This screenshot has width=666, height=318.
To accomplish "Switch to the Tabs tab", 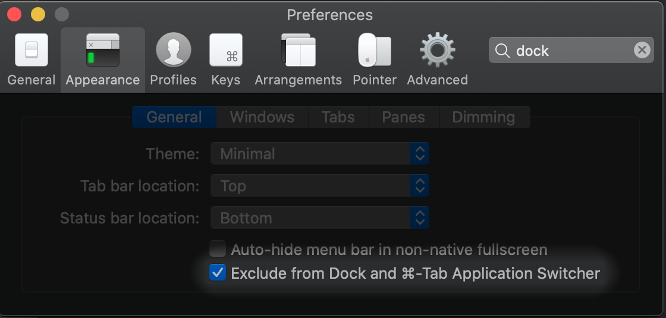I will coord(338,117).
